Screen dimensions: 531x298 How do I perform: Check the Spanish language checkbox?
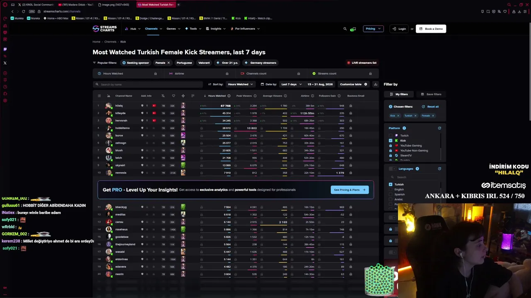pyautogui.click(x=390, y=195)
